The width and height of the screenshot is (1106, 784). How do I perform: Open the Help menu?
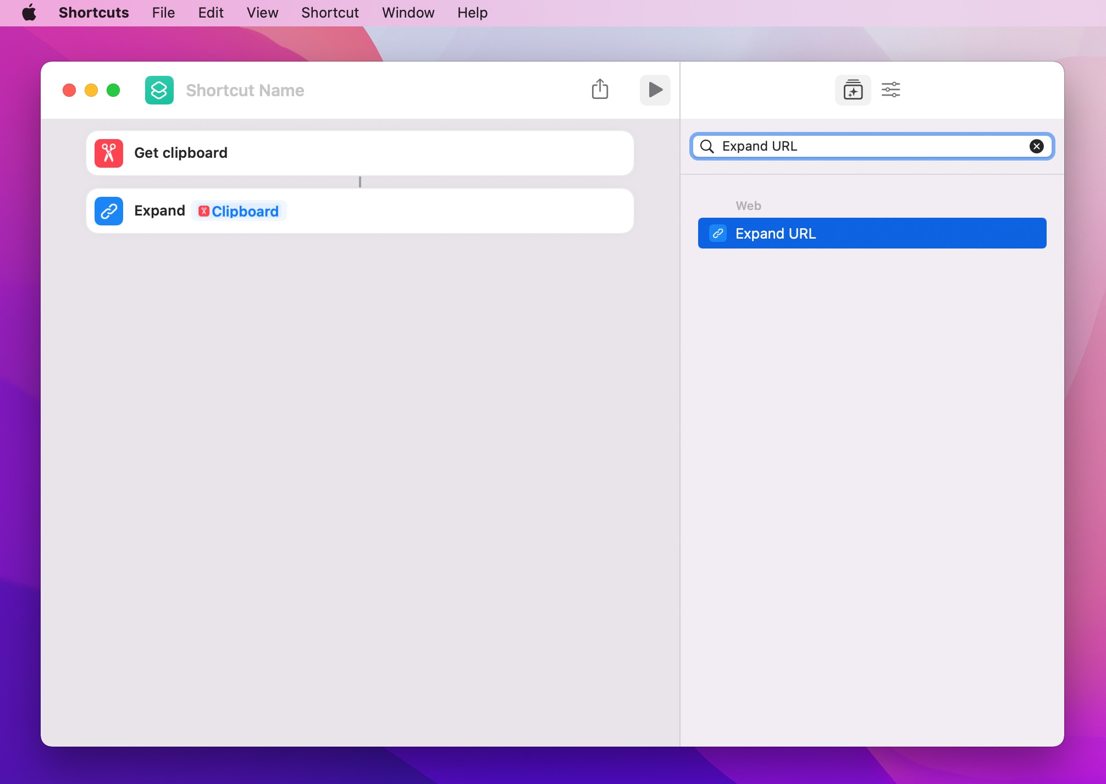click(x=472, y=12)
